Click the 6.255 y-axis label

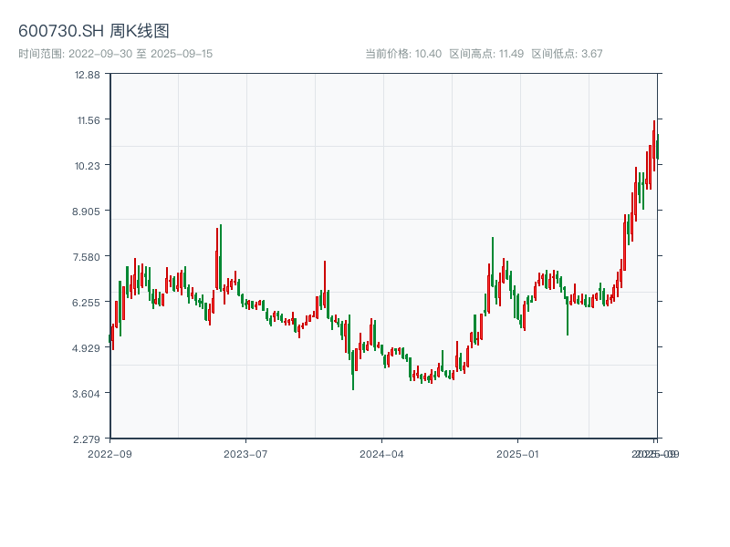click(x=86, y=303)
